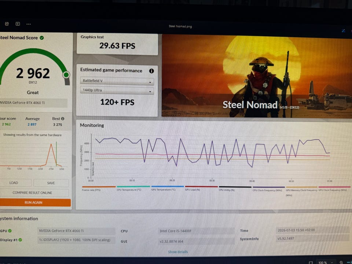Click the green check beside Steel Nomad Score

42,38
